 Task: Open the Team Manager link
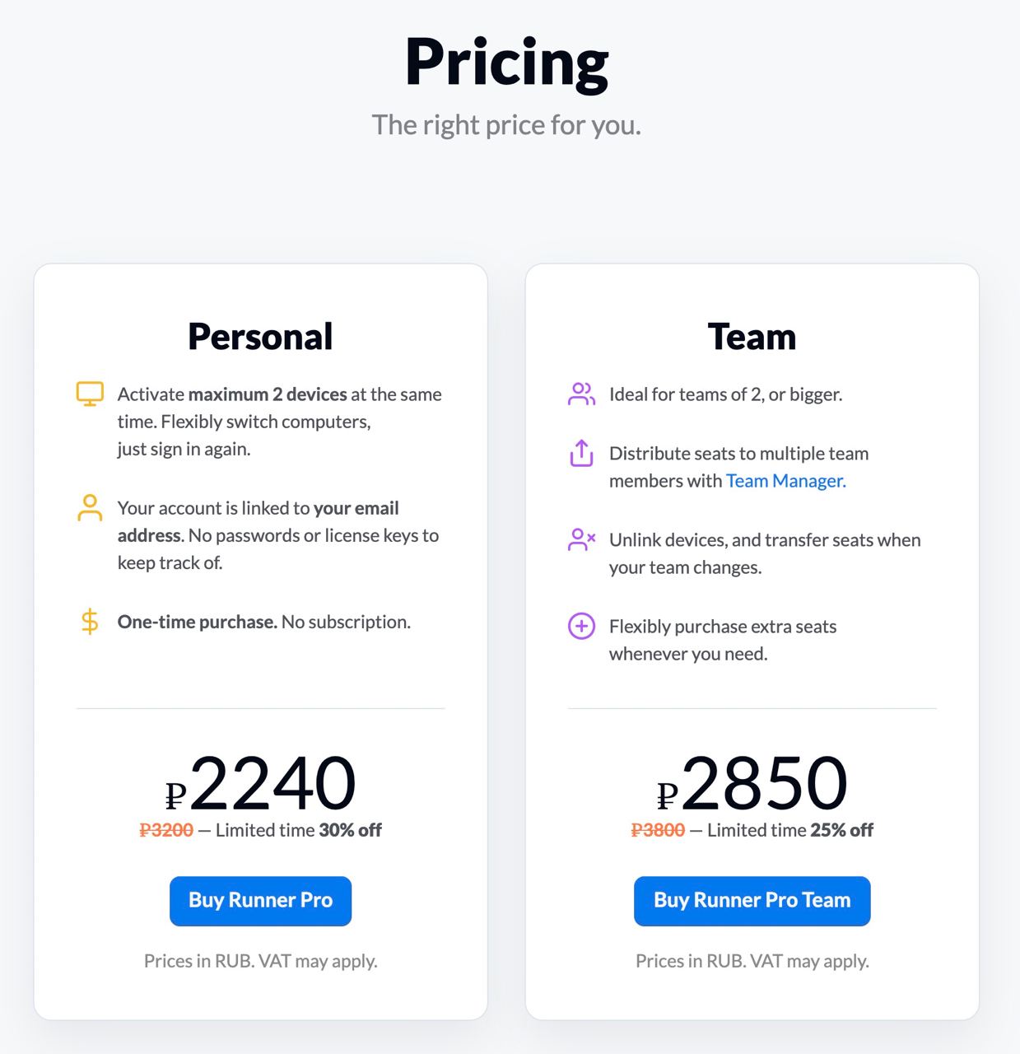[785, 481]
